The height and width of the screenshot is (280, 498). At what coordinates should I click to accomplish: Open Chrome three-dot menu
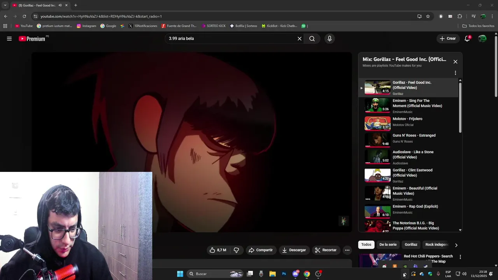[x=492, y=16]
